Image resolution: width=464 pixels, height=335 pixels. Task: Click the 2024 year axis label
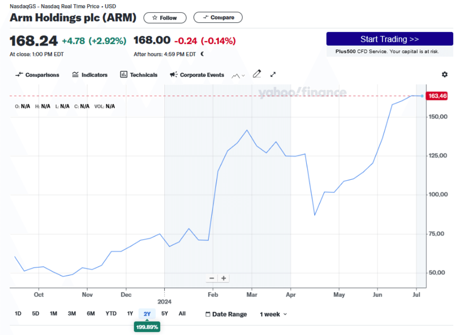164,301
